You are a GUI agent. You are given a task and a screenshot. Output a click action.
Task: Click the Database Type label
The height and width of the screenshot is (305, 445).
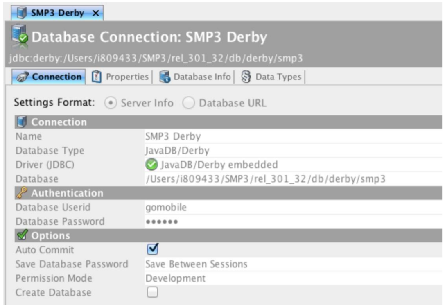point(50,151)
